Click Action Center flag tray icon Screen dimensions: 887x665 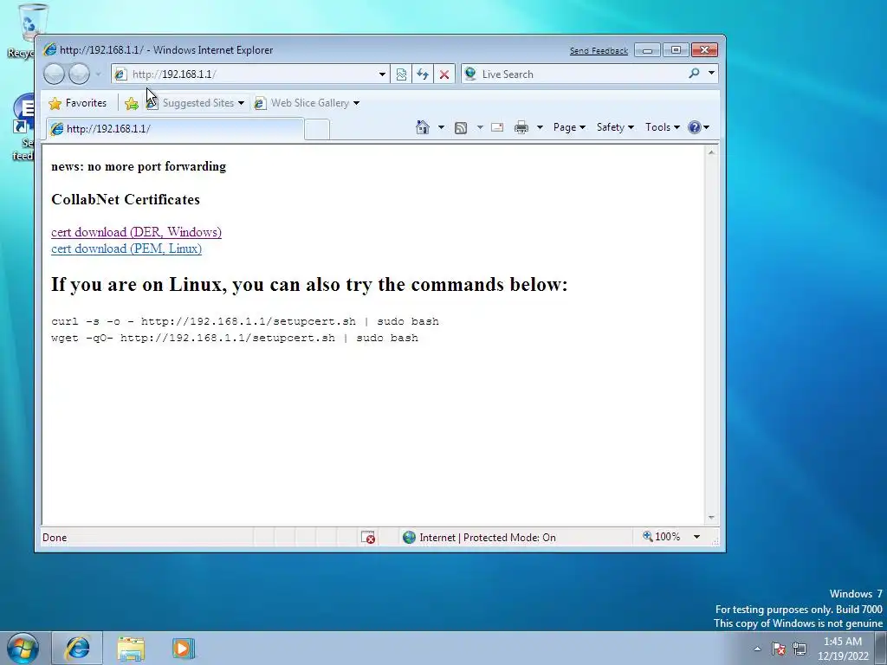[x=779, y=649]
